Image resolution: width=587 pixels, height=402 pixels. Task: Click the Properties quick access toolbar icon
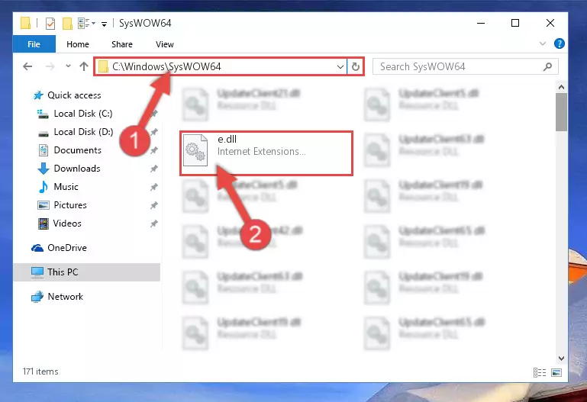pyautogui.click(x=50, y=24)
